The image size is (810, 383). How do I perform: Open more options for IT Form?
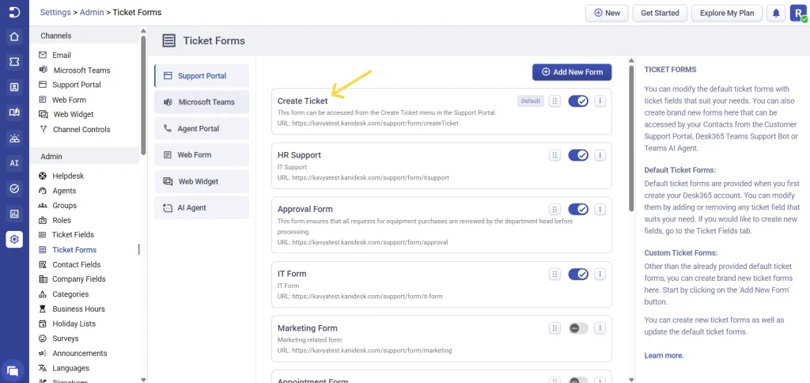600,274
